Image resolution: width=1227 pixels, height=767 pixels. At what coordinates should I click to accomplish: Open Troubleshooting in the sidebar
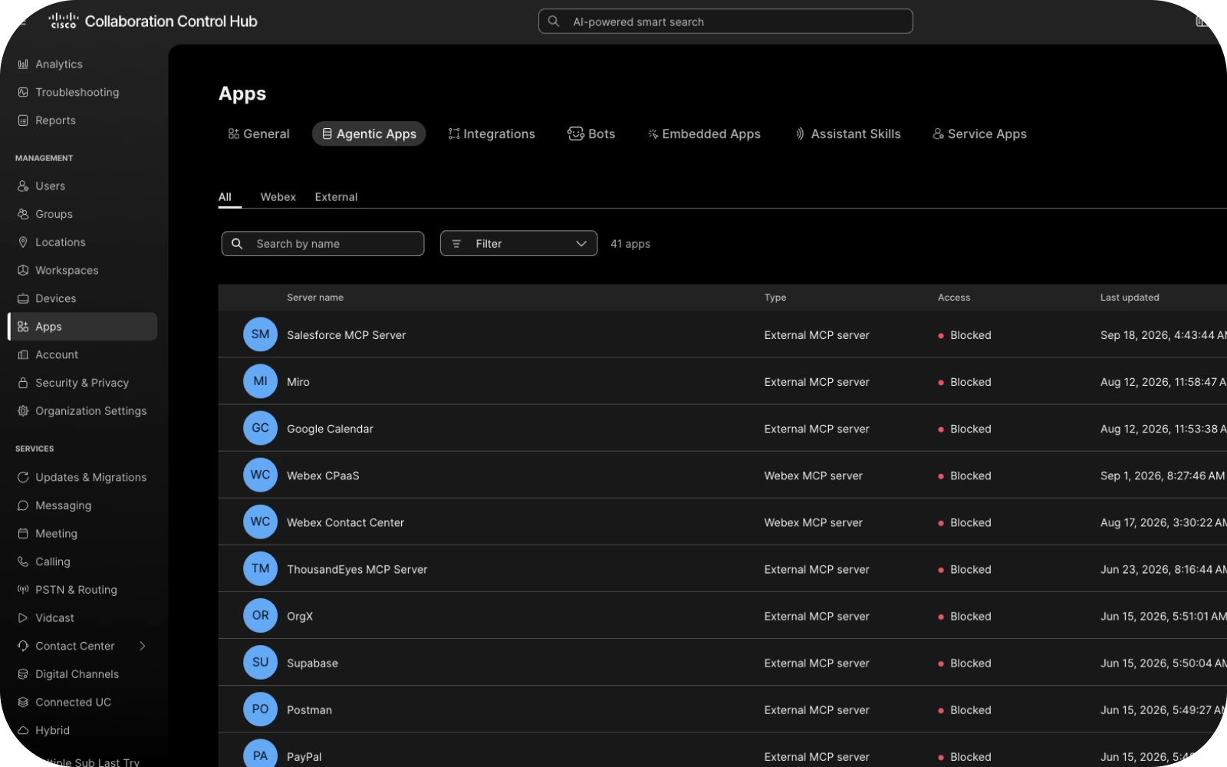tap(69, 92)
